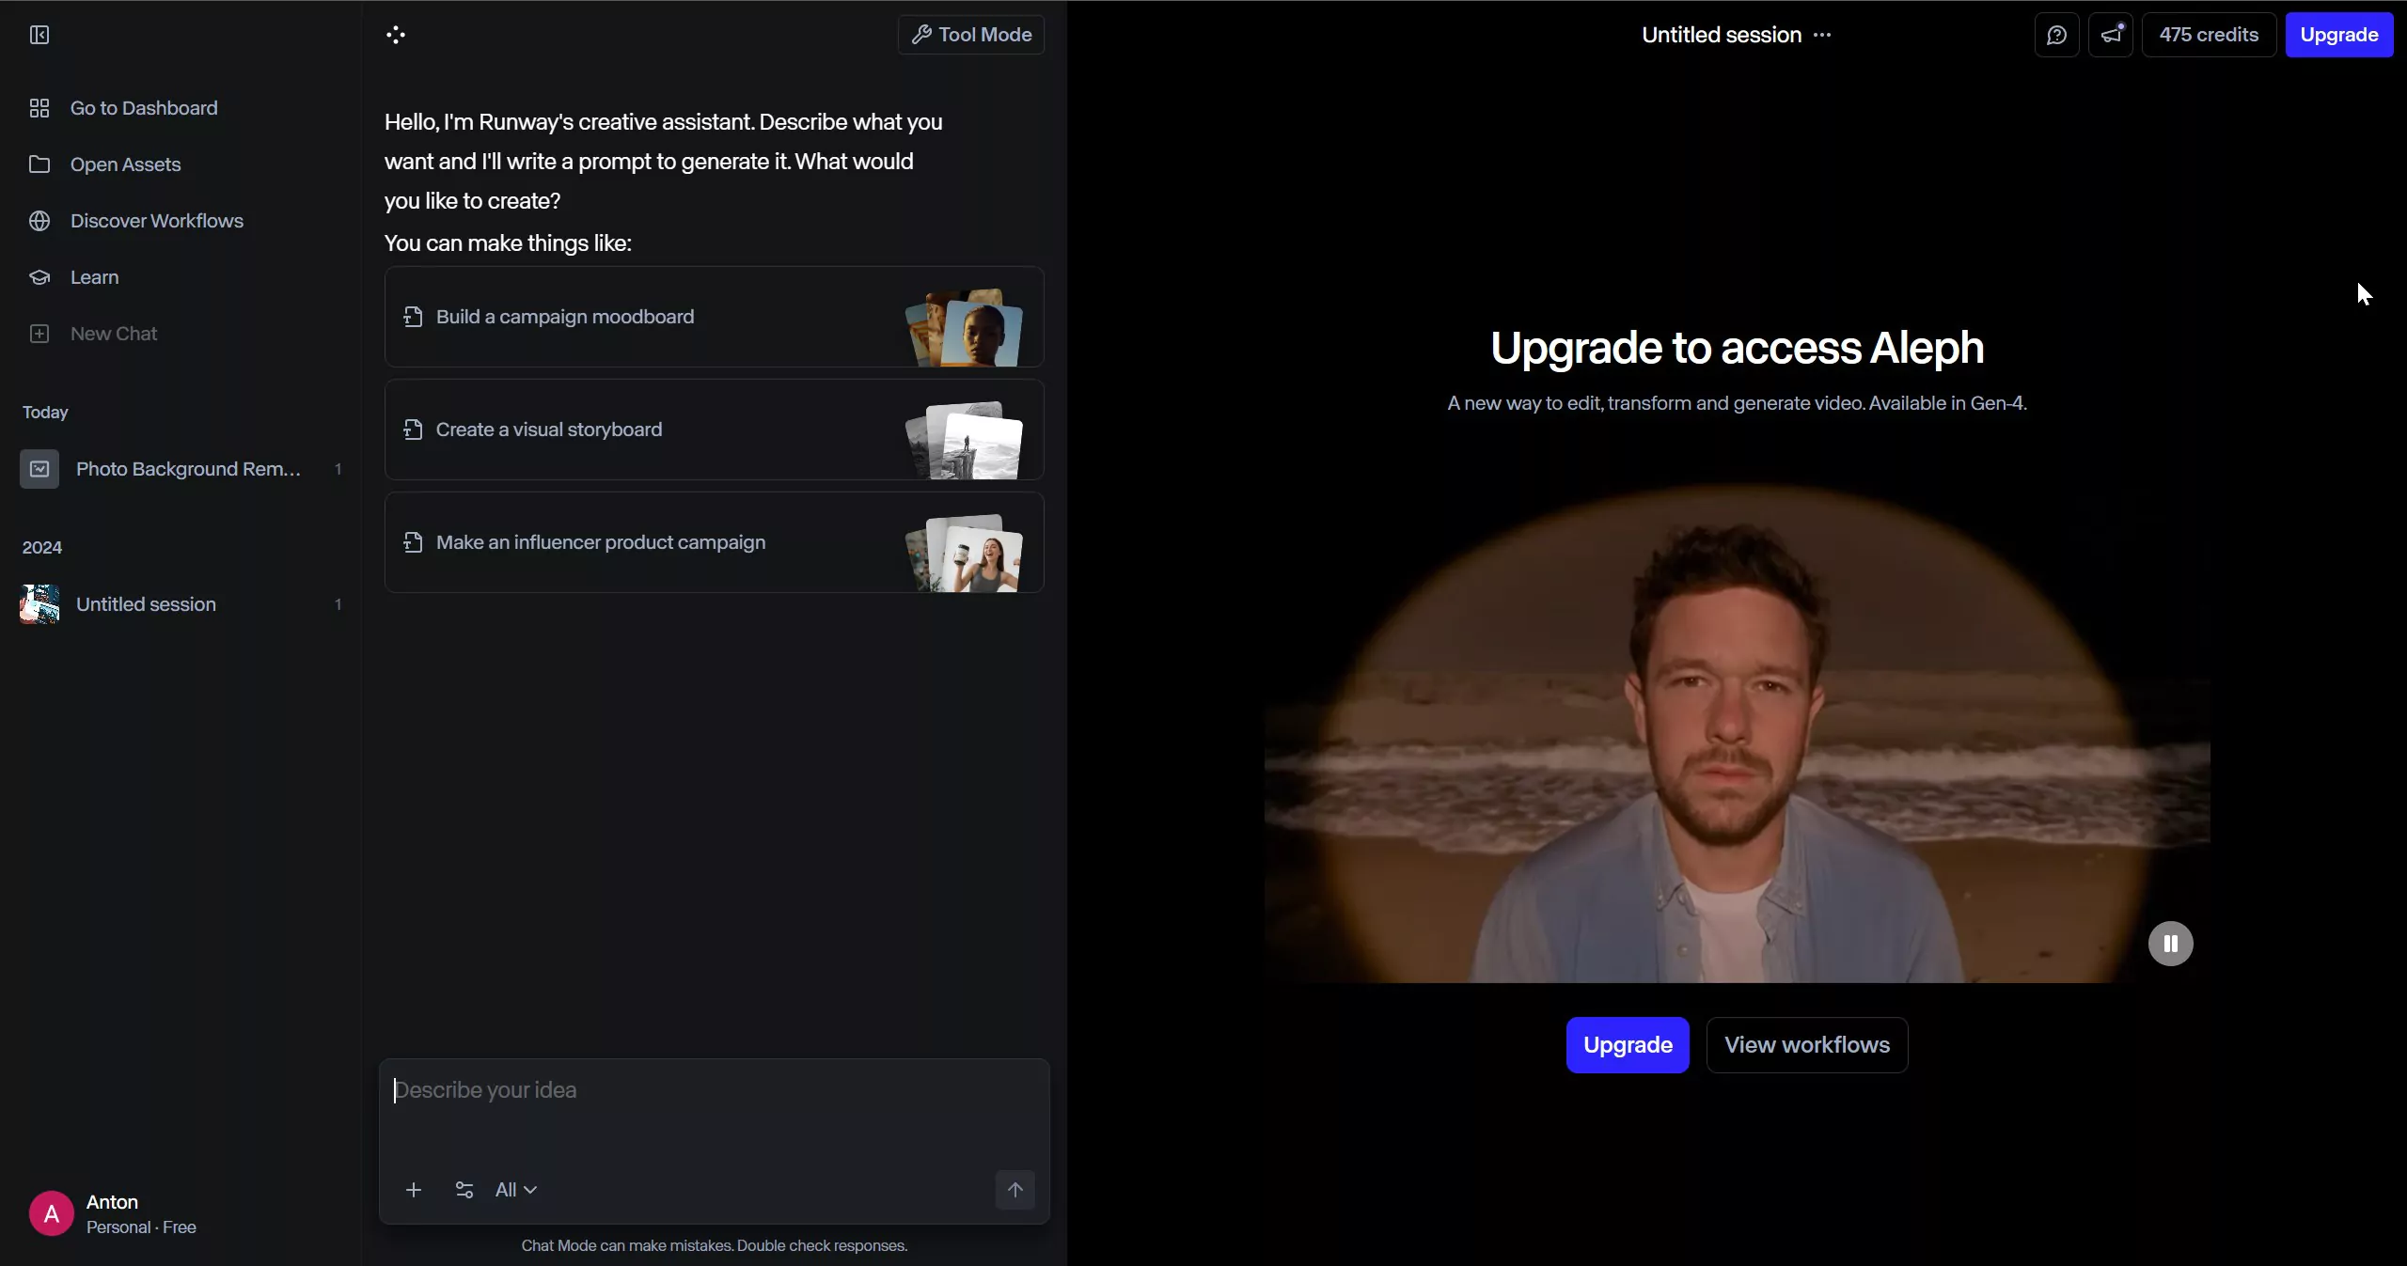
Task: Open the 2024 Untitled session
Action: (181, 604)
